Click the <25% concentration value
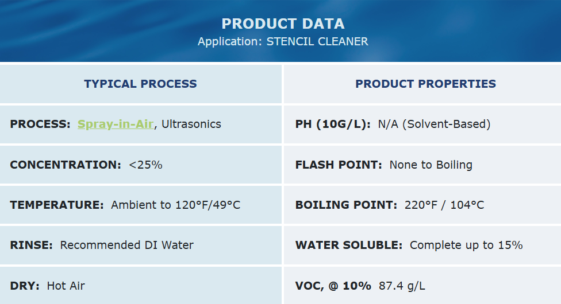Image resolution: width=561 pixels, height=304 pixels. pyautogui.click(x=146, y=165)
